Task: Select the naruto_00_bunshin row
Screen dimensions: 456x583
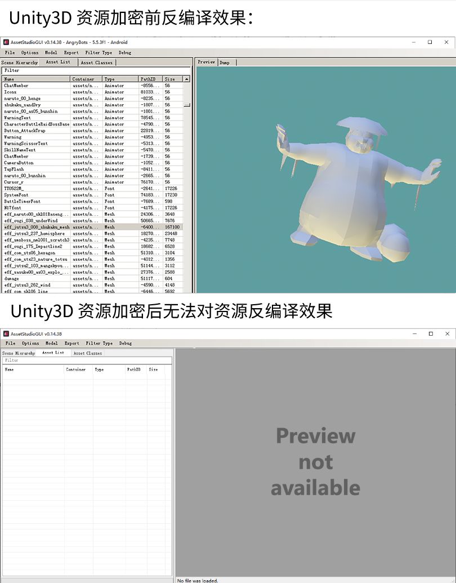Action: (92, 176)
